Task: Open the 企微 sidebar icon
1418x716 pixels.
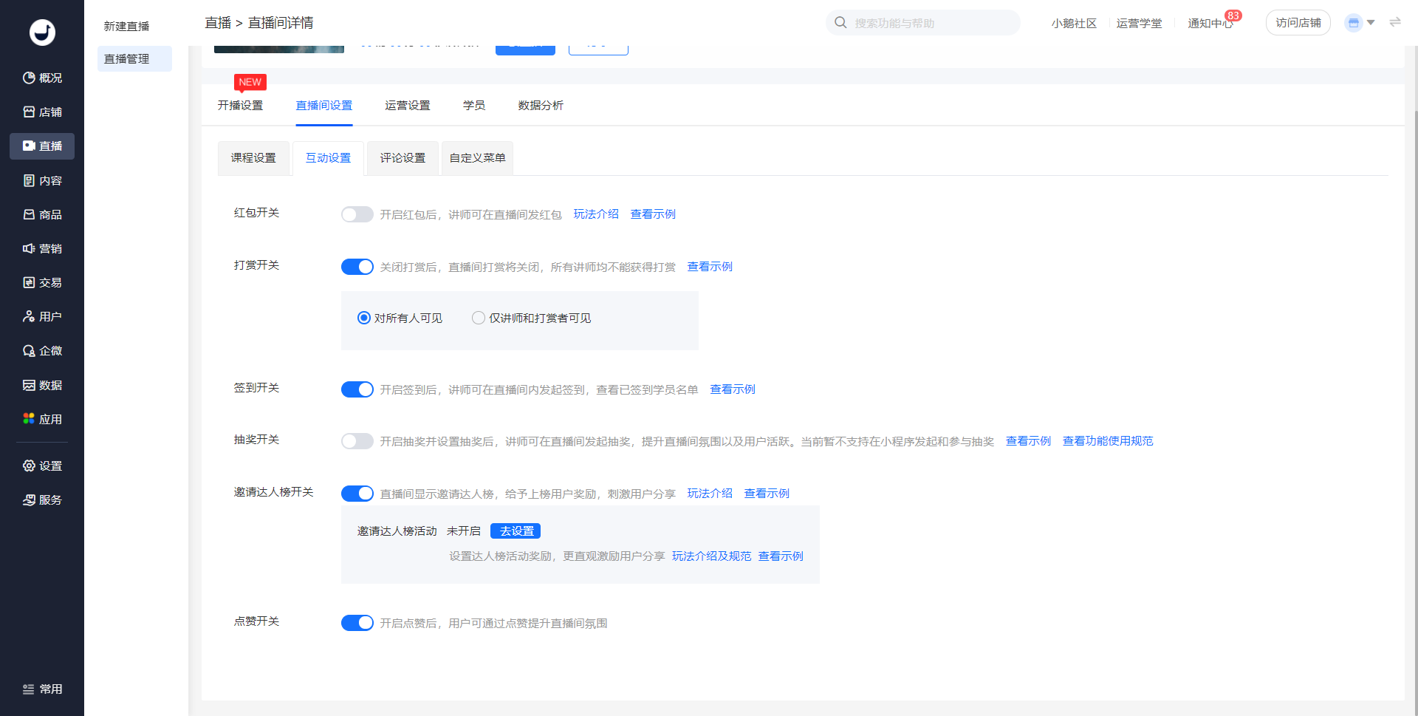Action: 29,351
